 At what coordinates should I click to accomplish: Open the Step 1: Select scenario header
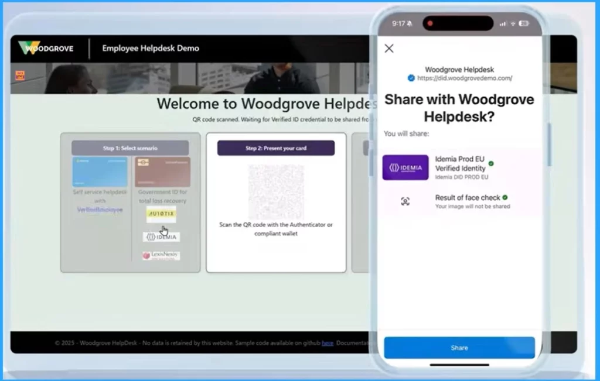pyautogui.click(x=130, y=148)
